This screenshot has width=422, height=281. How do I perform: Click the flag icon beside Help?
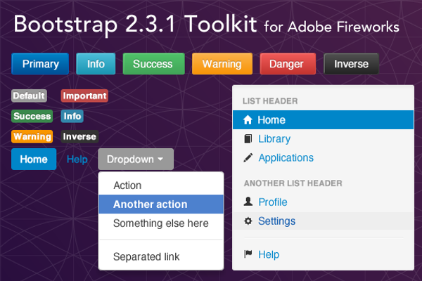248,254
